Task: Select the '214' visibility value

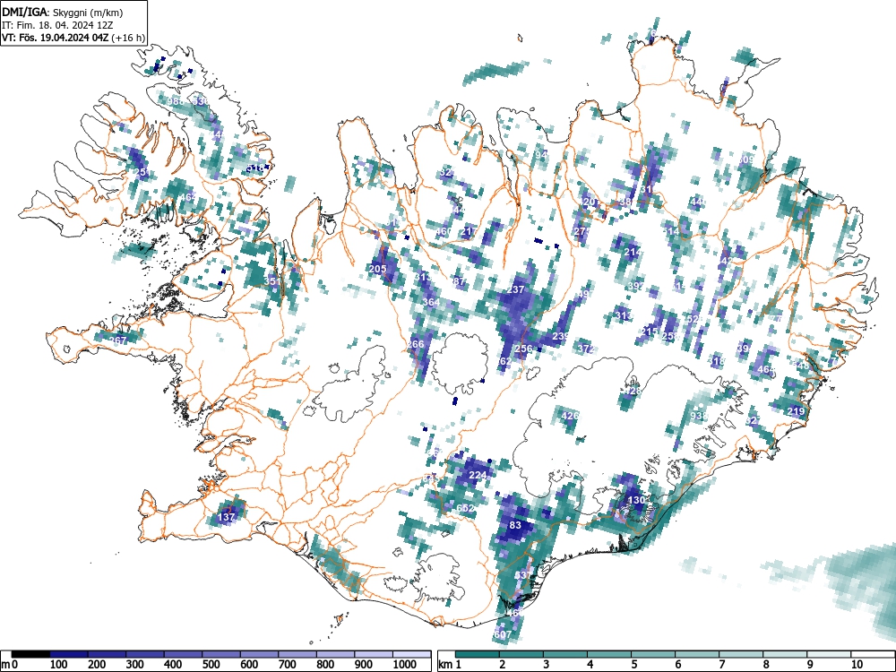Action: 633,252
